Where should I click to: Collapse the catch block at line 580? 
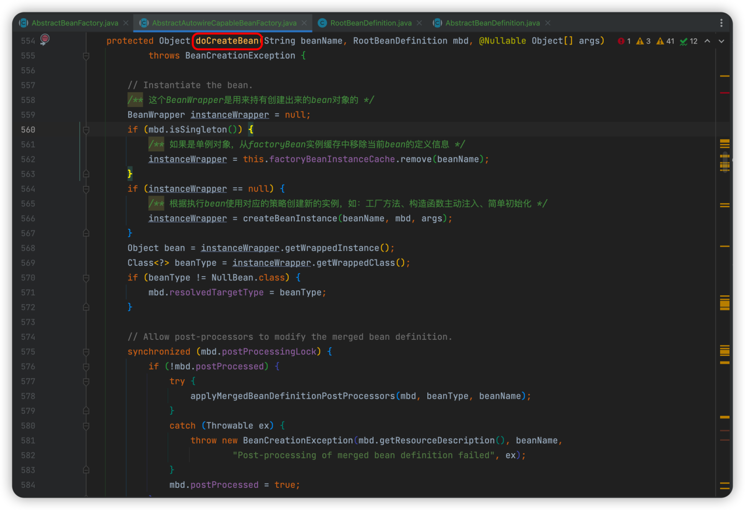click(86, 426)
